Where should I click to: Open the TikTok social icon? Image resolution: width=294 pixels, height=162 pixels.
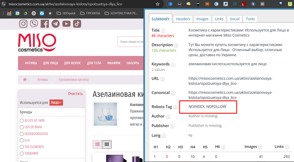coord(77,24)
